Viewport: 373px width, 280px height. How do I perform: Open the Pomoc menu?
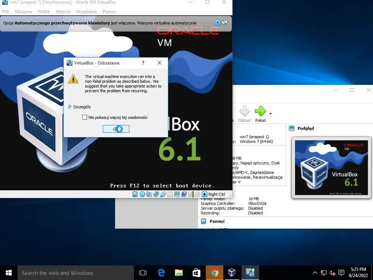[x=110, y=11]
